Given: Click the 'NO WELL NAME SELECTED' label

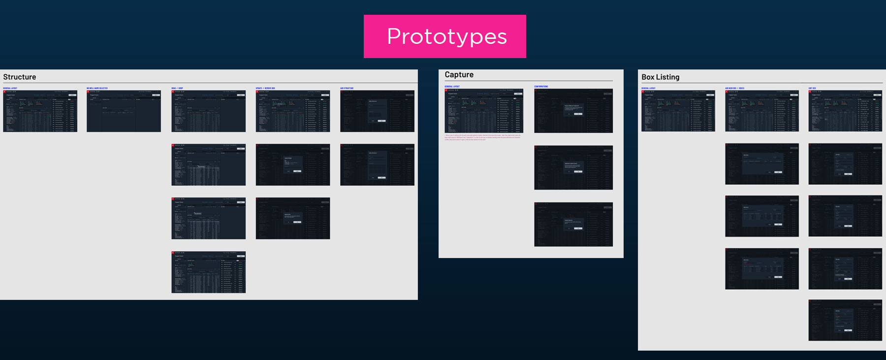Looking at the screenshot, I should coord(97,88).
